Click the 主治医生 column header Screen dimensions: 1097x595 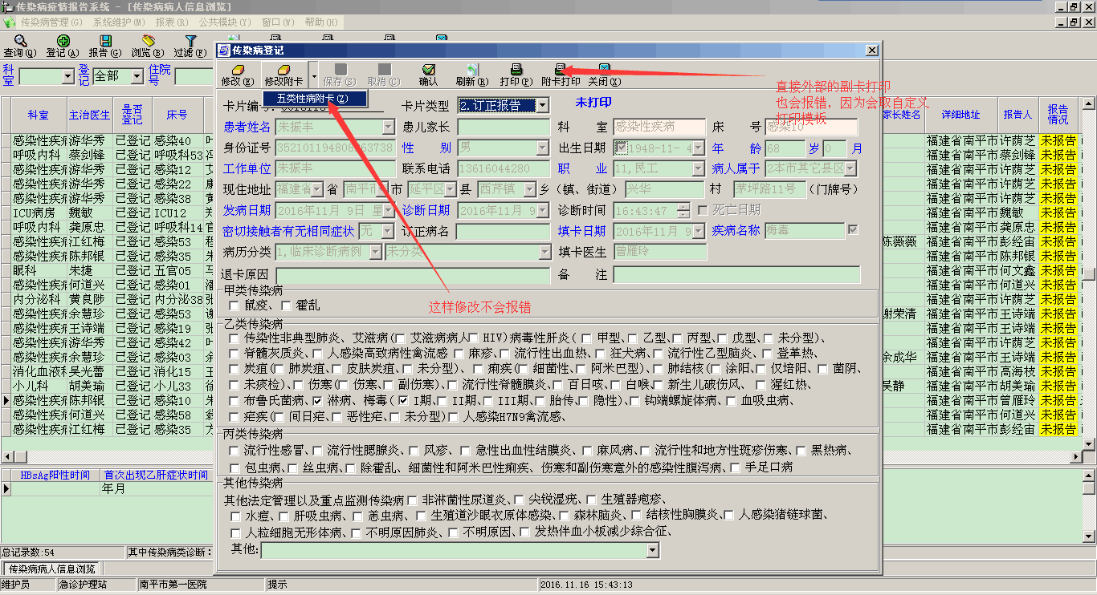89,115
